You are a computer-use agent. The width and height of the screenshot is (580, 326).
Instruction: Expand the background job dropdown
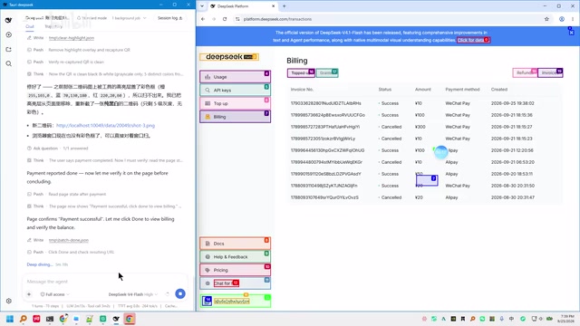(x=129, y=18)
